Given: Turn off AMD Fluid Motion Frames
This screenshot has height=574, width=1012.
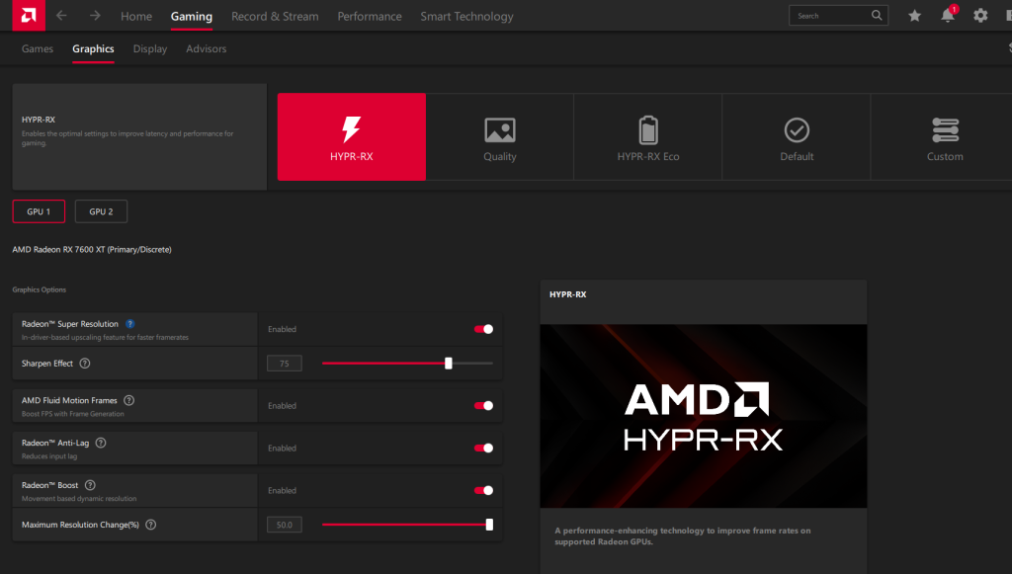Looking at the screenshot, I should [x=483, y=405].
